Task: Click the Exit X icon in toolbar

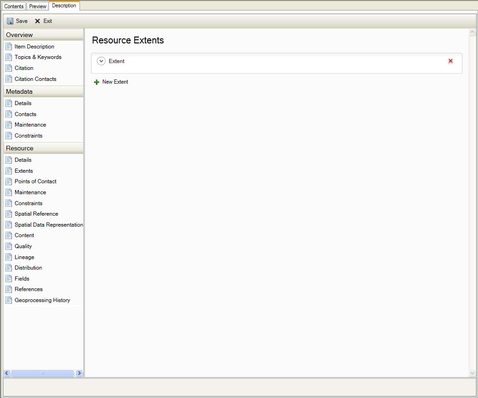Action: click(x=37, y=21)
